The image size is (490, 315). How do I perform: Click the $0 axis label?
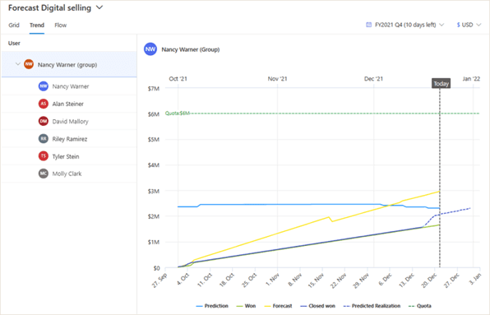coord(156,268)
